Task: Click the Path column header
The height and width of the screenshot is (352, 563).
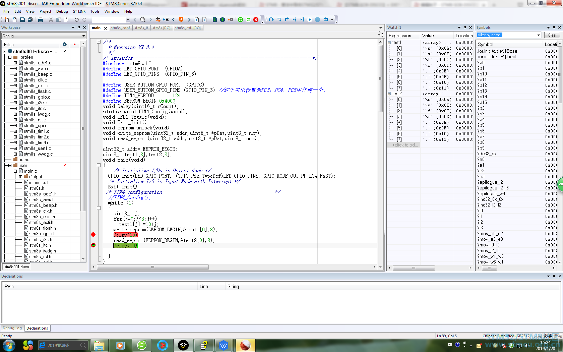Action: pyautogui.click(x=100, y=286)
